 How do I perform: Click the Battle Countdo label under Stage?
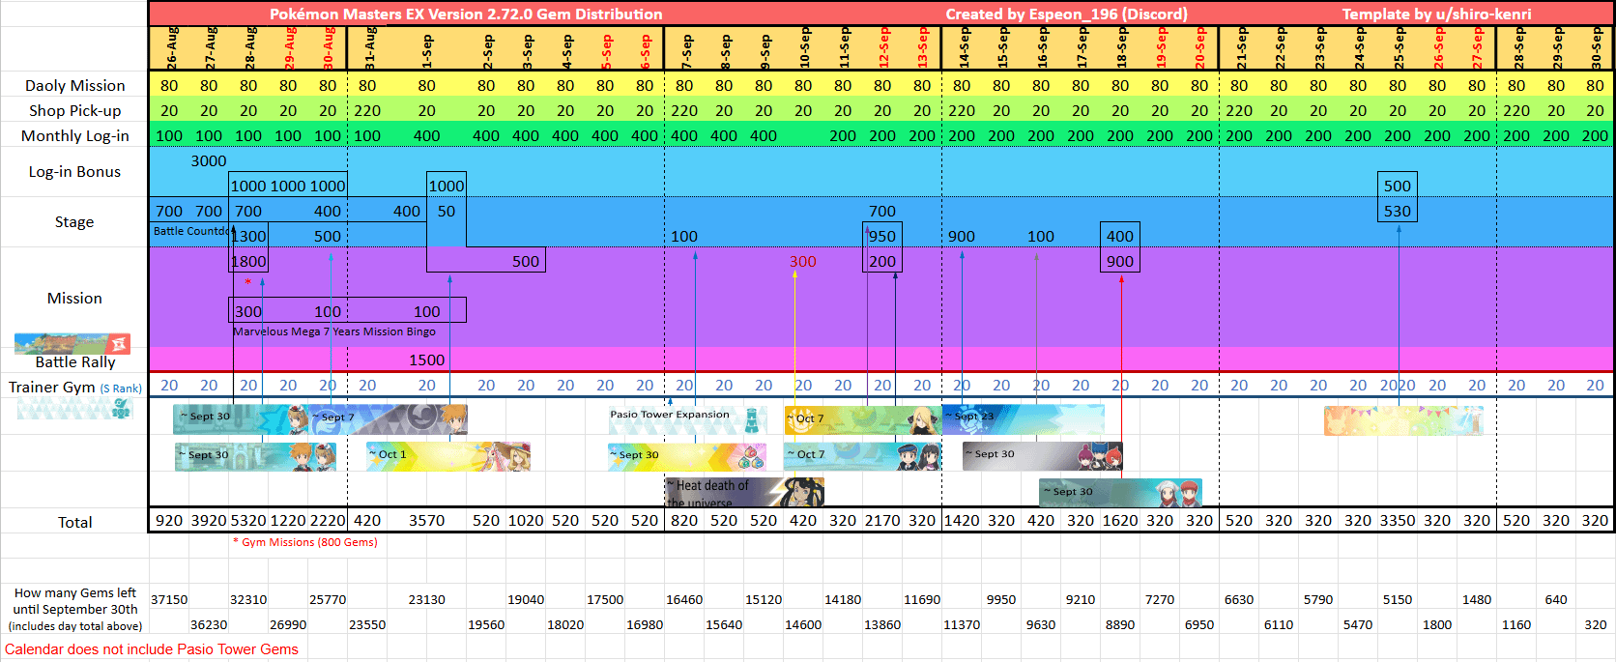point(191,231)
